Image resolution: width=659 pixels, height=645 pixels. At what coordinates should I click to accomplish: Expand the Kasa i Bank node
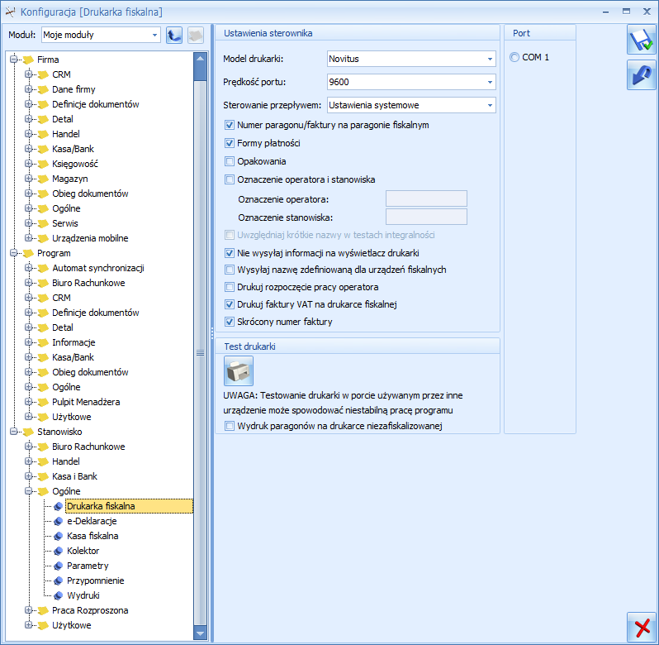29,476
